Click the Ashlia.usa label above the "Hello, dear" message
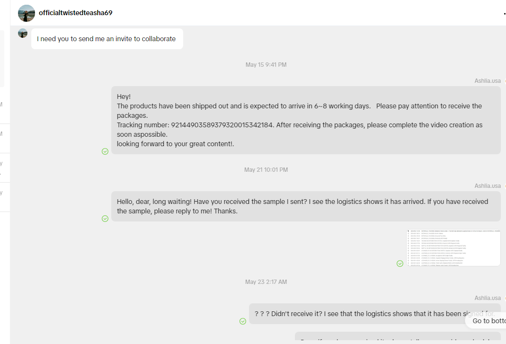Image resolution: width=506 pixels, height=344 pixels. (488, 186)
